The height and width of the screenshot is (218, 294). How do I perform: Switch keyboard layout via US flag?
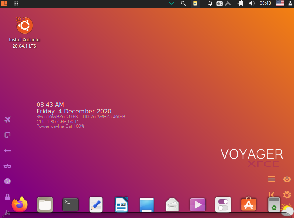(280, 3)
